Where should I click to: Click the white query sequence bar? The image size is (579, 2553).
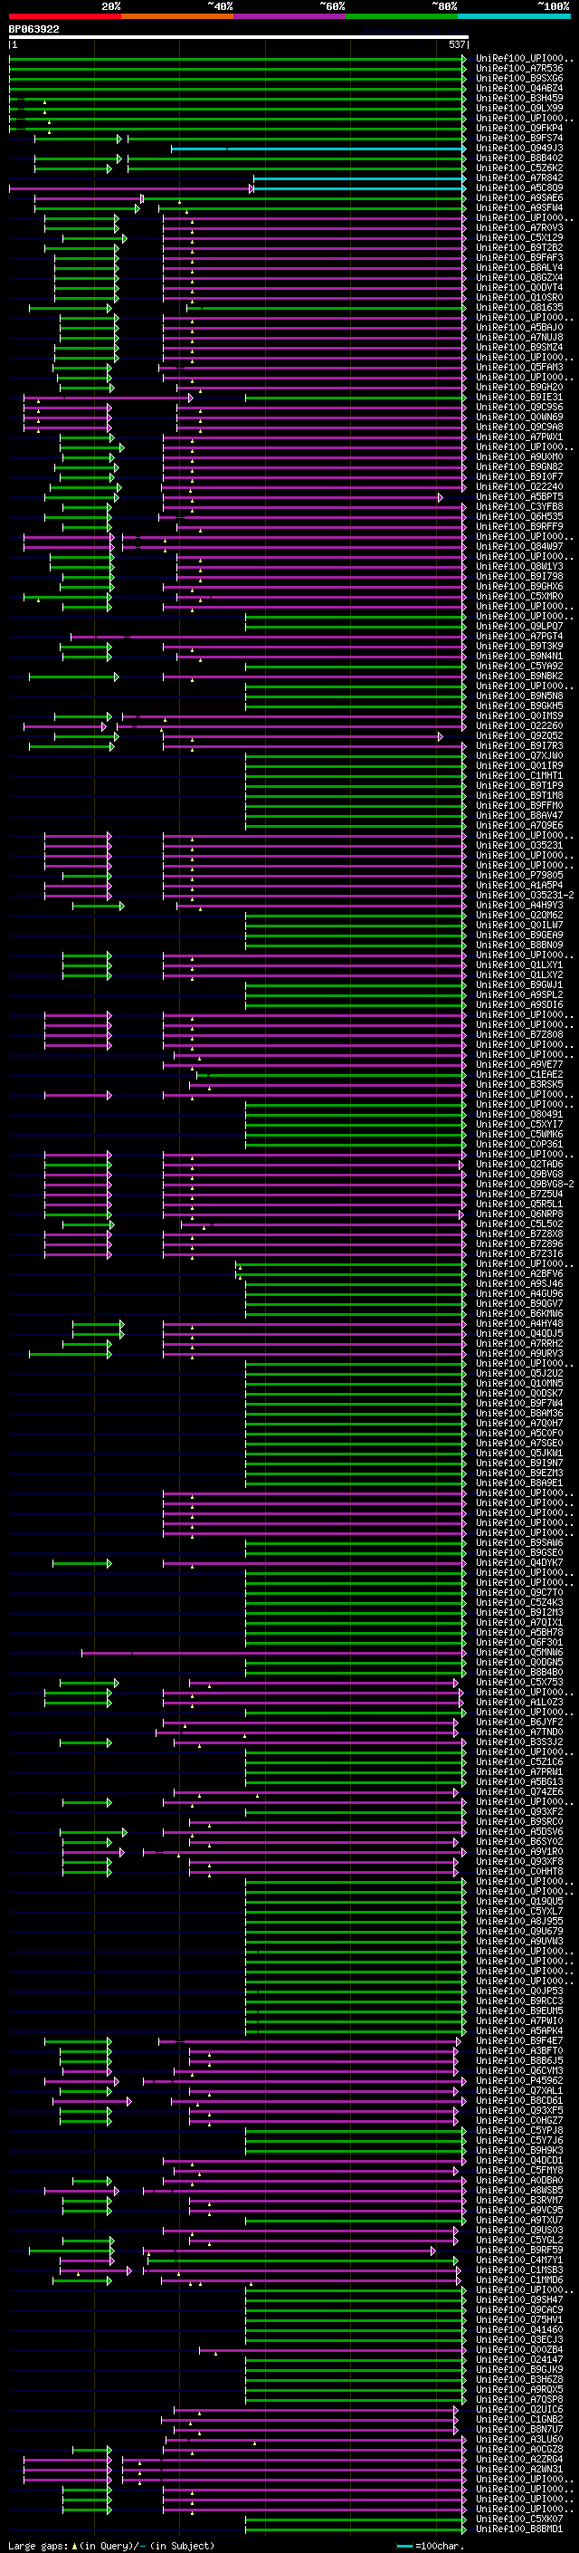(238, 36)
